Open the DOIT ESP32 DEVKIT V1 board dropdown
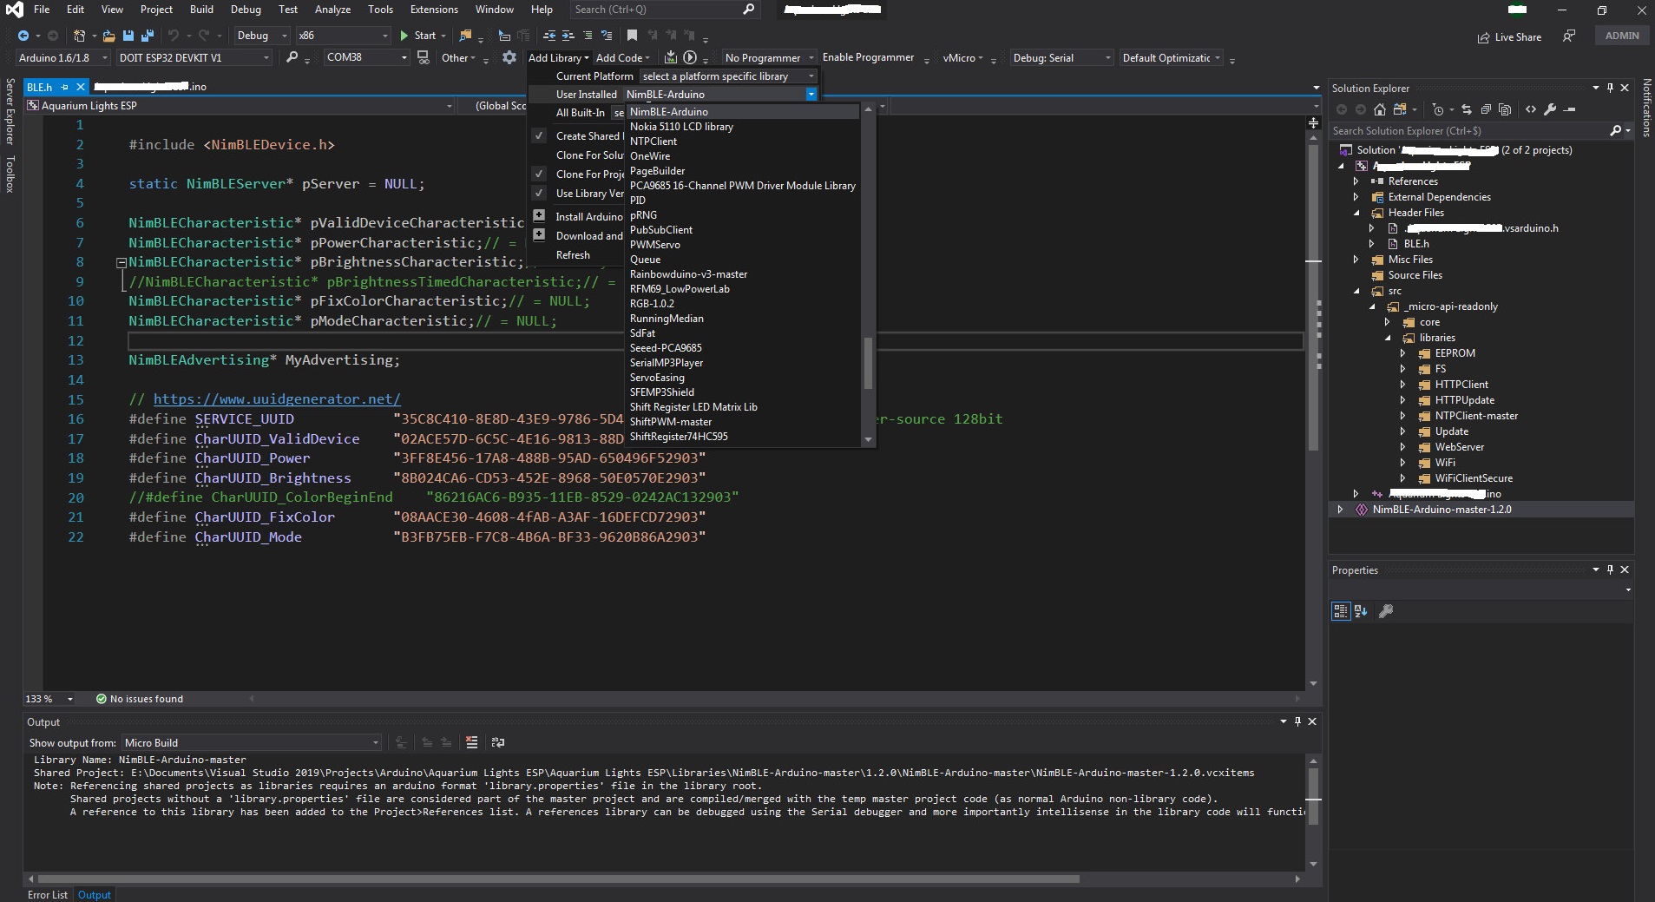 tap(195, 57)
